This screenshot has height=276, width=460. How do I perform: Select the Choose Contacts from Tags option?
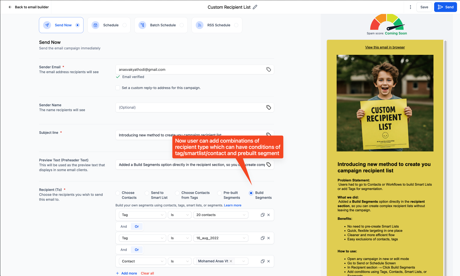[x=177, y=193]
